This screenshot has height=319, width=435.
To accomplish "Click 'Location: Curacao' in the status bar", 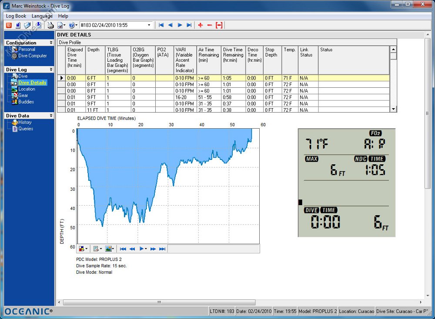I will (357, 311).
